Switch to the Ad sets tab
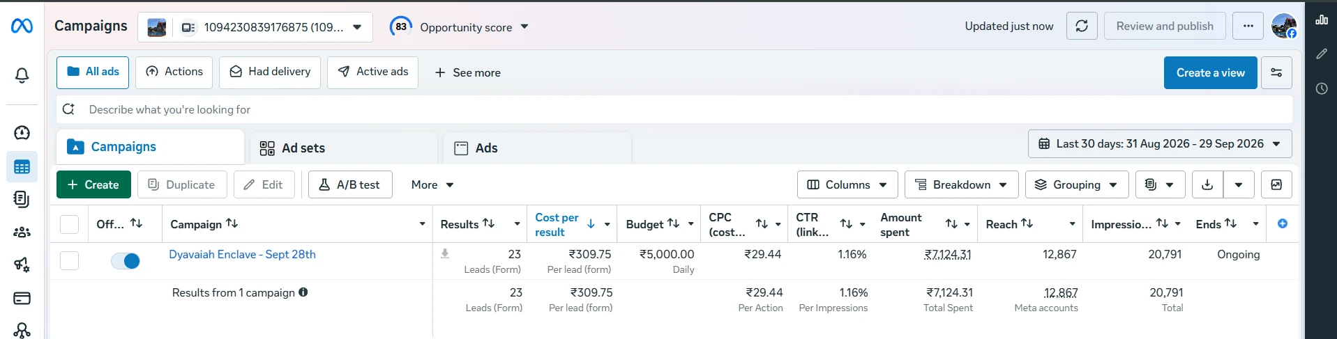This screenshot has height=339, width=1337. point(344,148)
